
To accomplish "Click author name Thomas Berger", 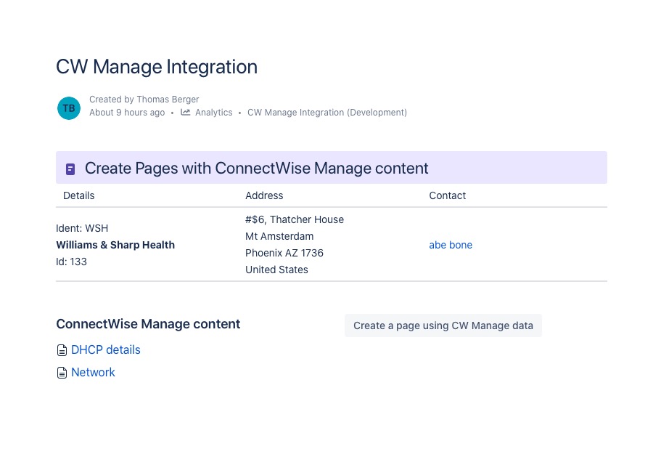I will tap(168, 100).
